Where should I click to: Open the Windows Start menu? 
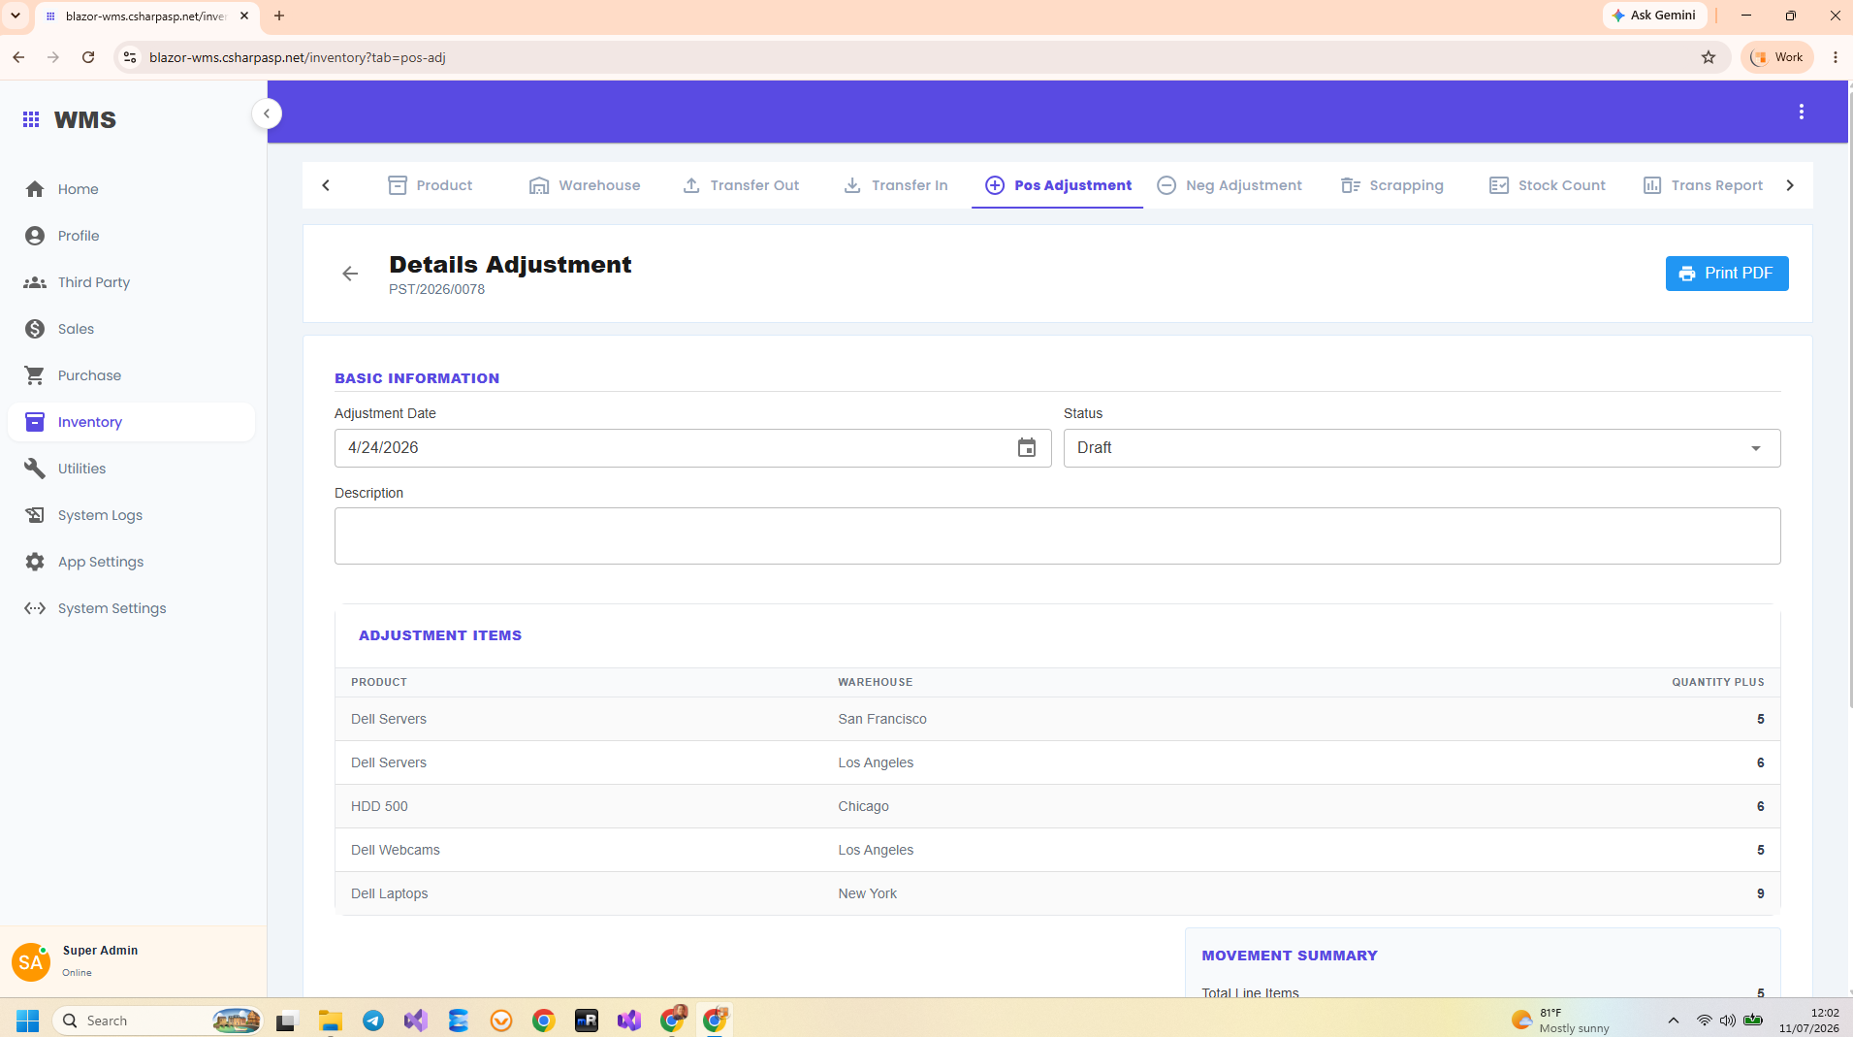coord(27,1021)
